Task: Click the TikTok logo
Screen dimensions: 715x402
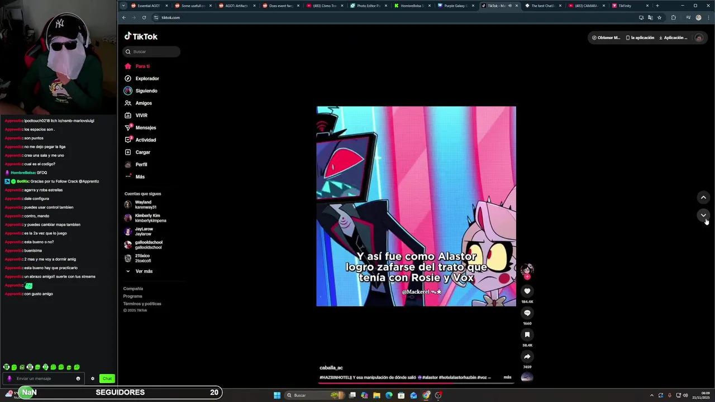Action: (x=141, y=36)
